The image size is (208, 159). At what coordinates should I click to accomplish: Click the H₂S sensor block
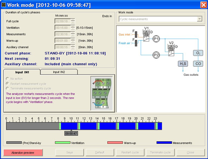pyautogui.click(x=183, y=64)
